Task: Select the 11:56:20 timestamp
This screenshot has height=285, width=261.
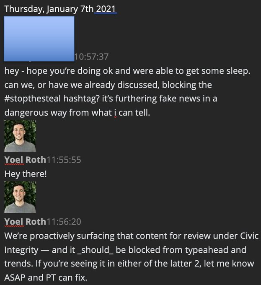Action: point(64,222)
